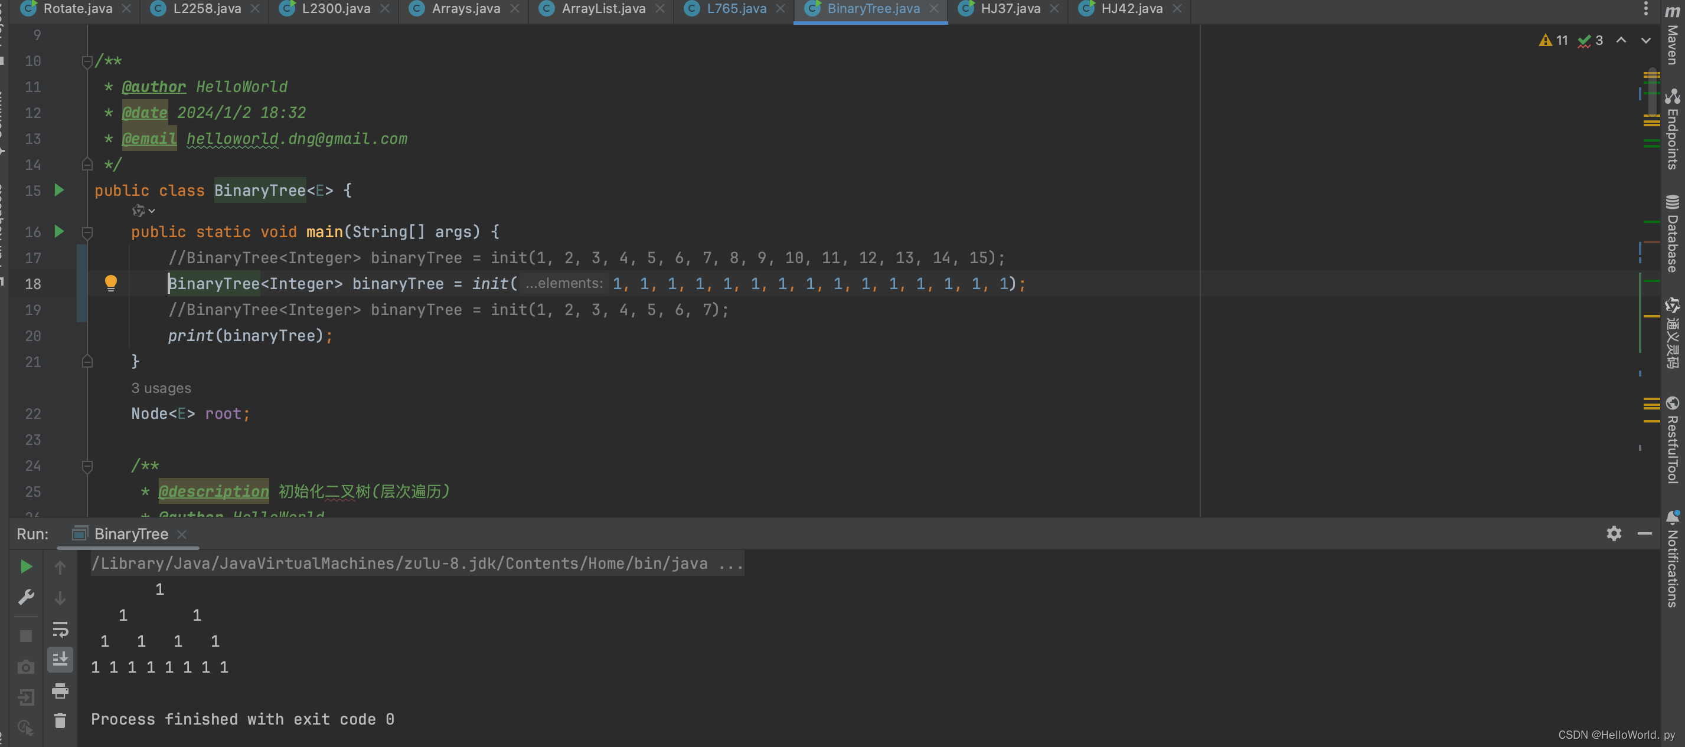Click the Node<E> root field declaration
This screenshot has height=747, width=1685.
click(x=190, y=414)
